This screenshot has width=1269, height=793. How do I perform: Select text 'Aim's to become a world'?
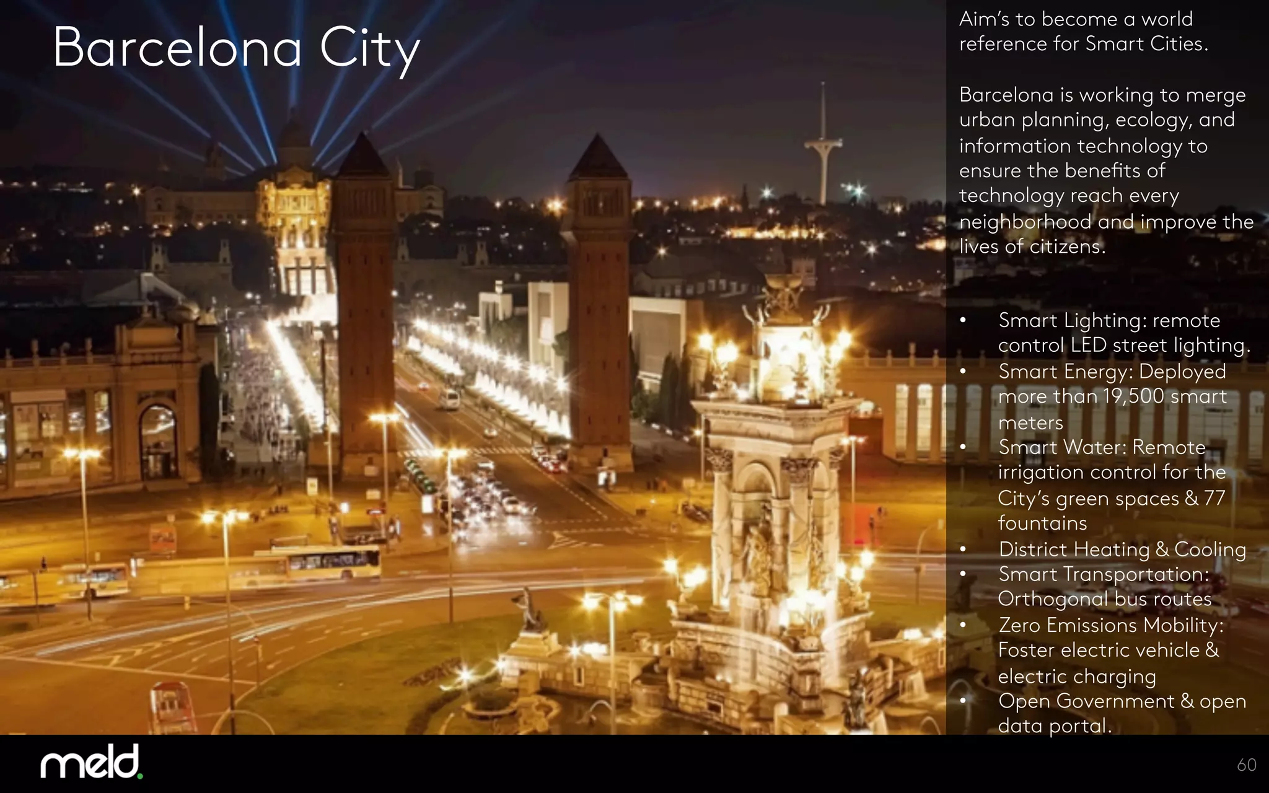point(1076,19)
